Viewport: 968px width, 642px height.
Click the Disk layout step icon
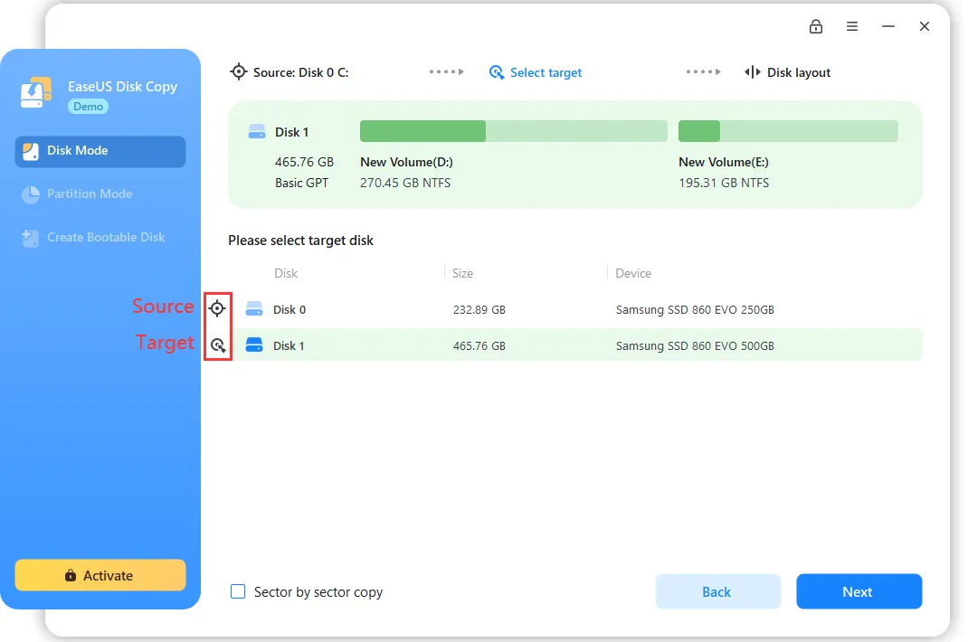[752, 72]
